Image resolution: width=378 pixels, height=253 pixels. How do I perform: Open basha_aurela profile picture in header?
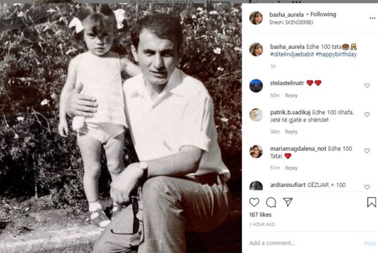click(x=256, y=18)
